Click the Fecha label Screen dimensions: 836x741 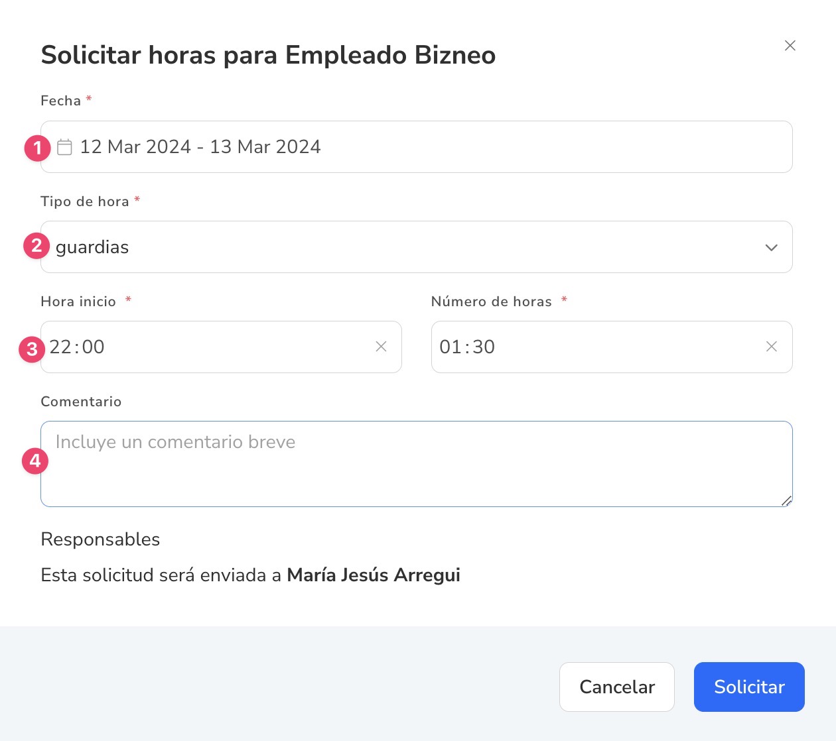[61, 101]
